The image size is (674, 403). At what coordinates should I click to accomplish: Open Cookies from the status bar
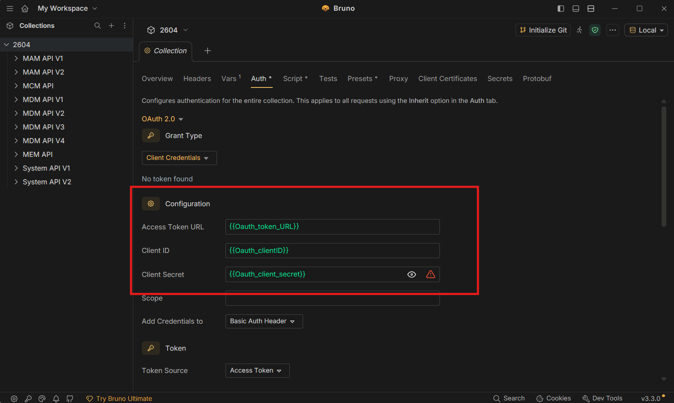pyautogui.click(x=554, y=398)
